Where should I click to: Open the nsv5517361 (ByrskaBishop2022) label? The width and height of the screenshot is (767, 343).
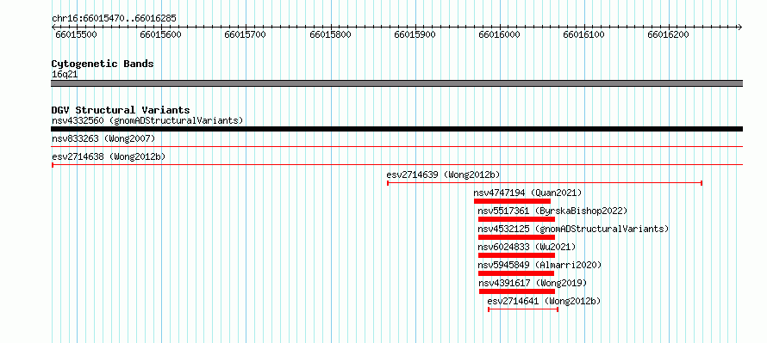[552, 211]
